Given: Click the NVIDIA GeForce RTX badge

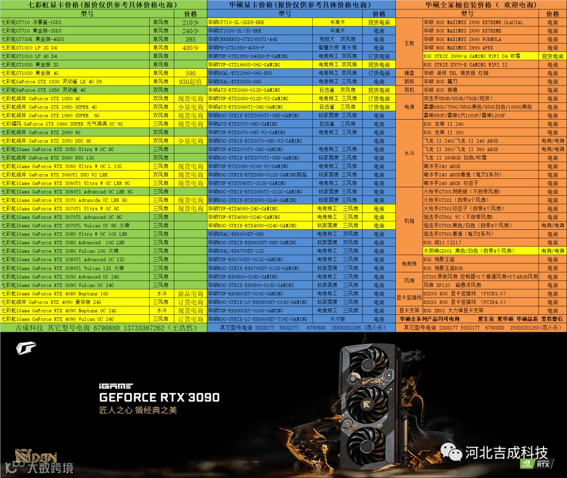Looking at the screenshot, I should [x=536, y=463].
